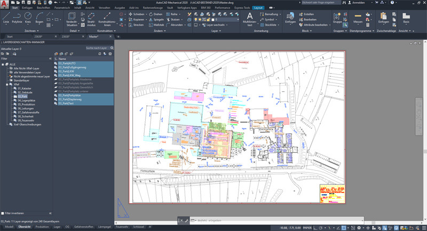Viewport: 427px width, 231px height.
Task: Click the Stichwort oder Frage eingeben search box
Action: click(x=321, y=3)
